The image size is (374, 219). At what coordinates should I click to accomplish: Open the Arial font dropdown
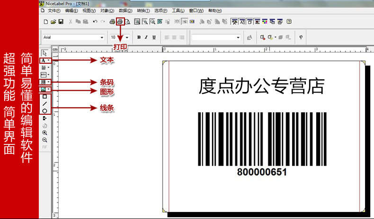tap(102, 37)
